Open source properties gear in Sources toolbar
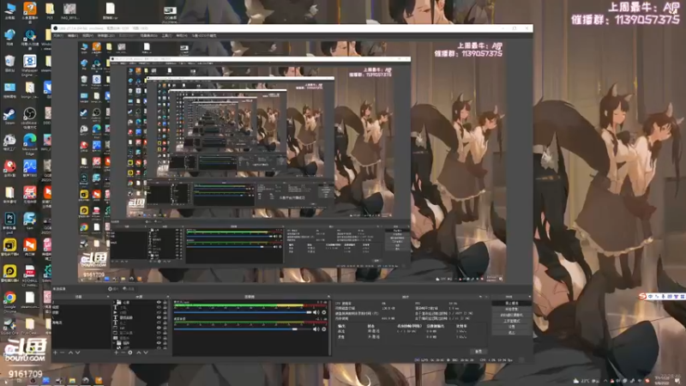Viewport: 686px width, 386px height. pyautogui.click(x=130, y=353)
